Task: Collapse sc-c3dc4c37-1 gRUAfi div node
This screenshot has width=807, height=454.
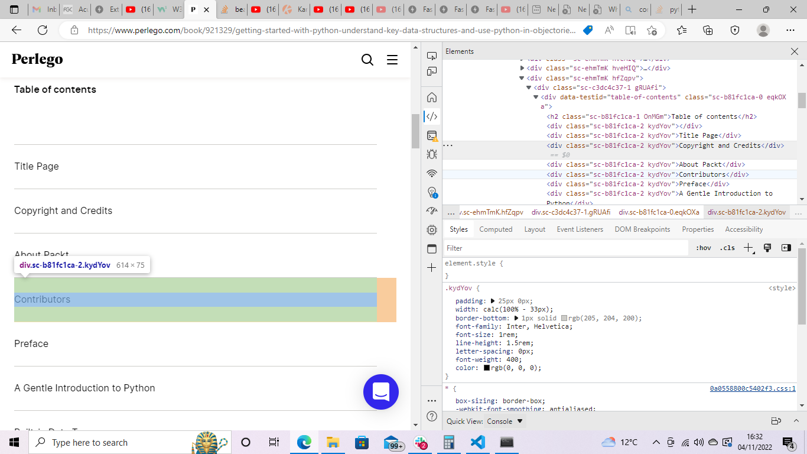Action: (x=529, y=87)
